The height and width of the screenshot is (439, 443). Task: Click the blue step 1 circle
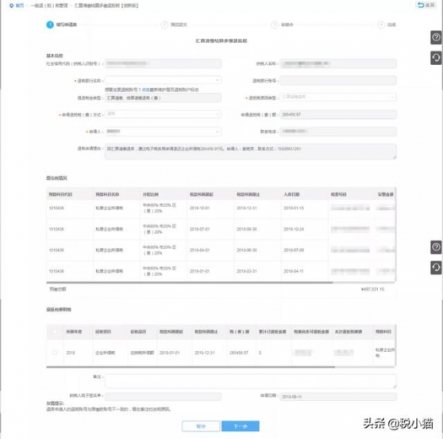coord(50,24)
